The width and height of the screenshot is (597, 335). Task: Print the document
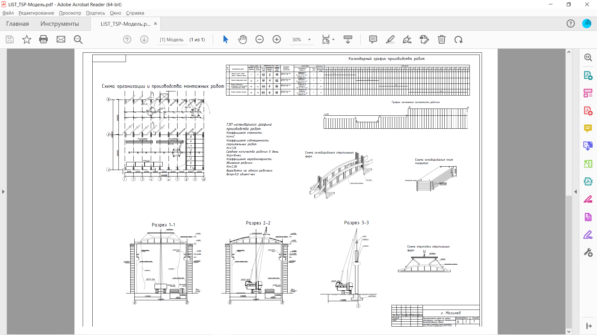(44, 39)
